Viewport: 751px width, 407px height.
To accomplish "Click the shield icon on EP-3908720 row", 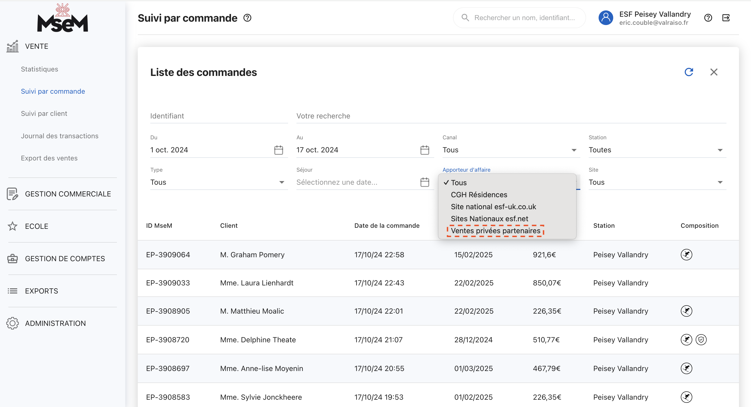I will coord(701,340).
